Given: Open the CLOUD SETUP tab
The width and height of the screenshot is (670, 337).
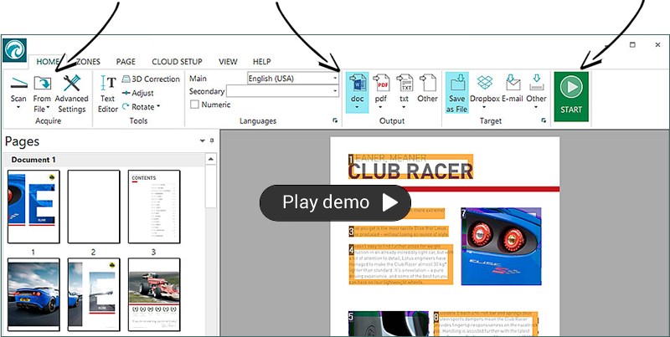Looking at the screenshot, I should click(178, 61).
